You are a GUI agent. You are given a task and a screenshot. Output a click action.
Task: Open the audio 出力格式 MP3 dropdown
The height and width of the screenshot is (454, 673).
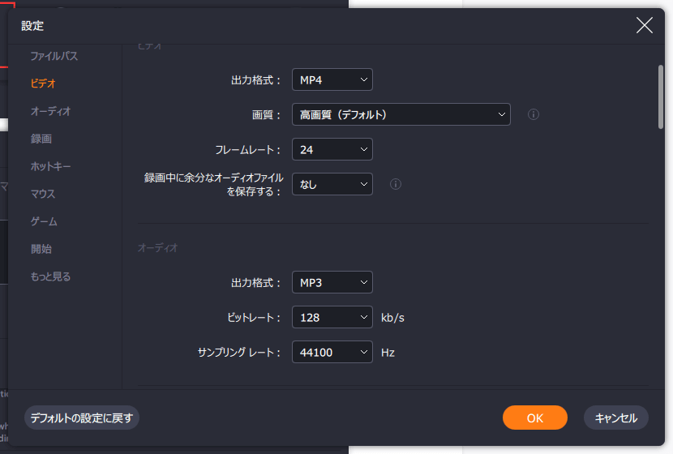(x=332, y=282)
